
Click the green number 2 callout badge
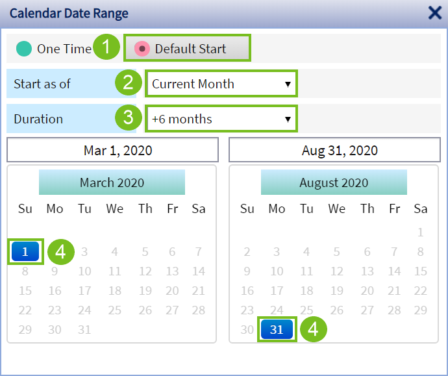tap(128, 83)
